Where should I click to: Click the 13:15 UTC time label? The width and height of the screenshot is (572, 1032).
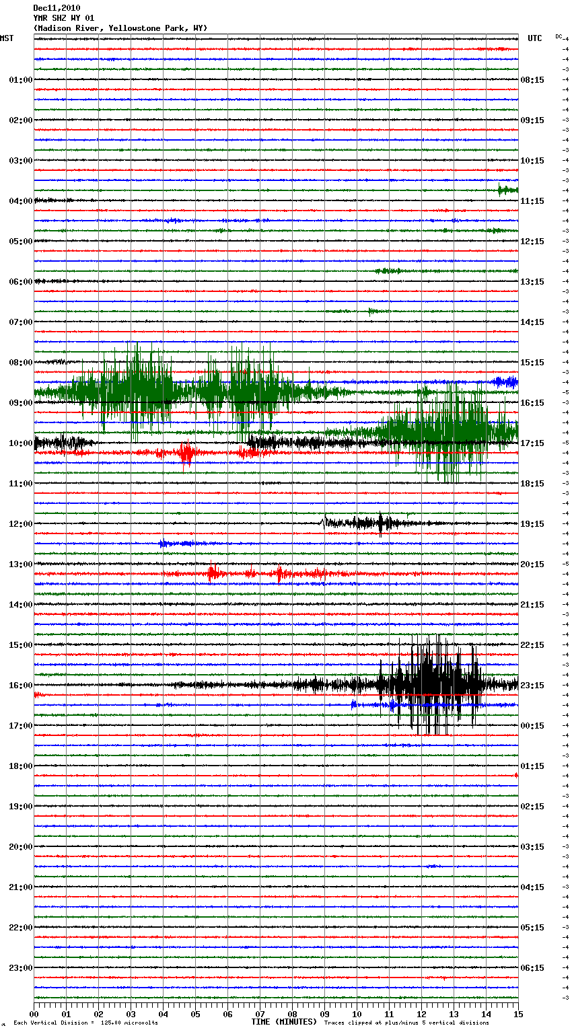[532, 282]
